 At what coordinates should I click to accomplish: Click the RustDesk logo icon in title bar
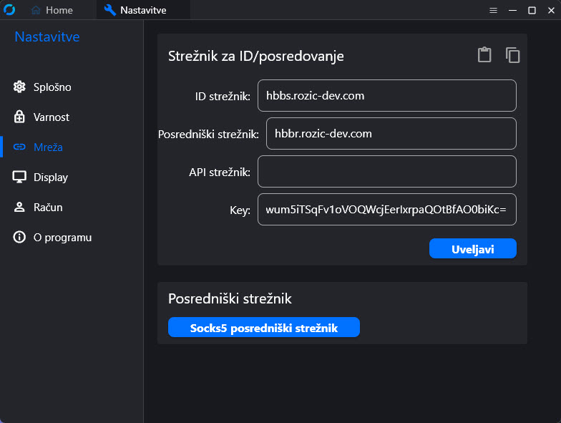click(10, 10)
